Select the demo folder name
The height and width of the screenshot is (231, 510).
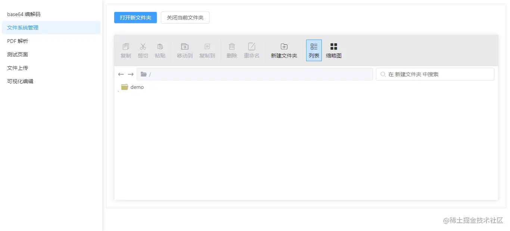coord(137,87)
